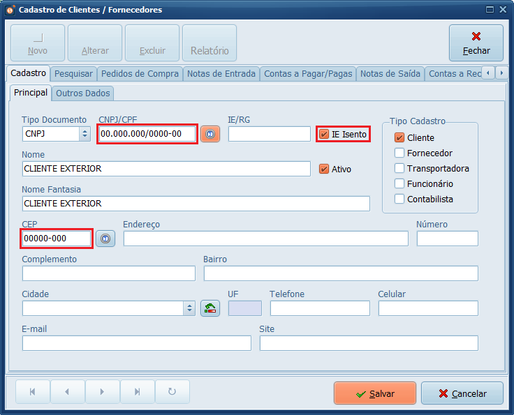This screenshot has width=514, height=415.
Task: Go to the previous record
Action: tap(68, 392)
